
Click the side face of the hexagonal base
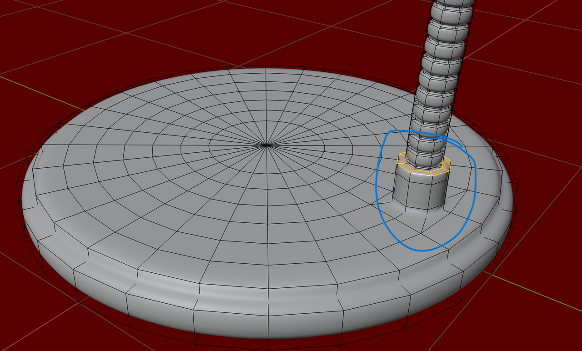tap(419, 191)
